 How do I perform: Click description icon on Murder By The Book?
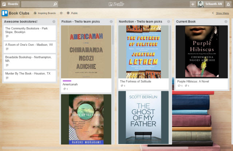(x=7, y=78)
